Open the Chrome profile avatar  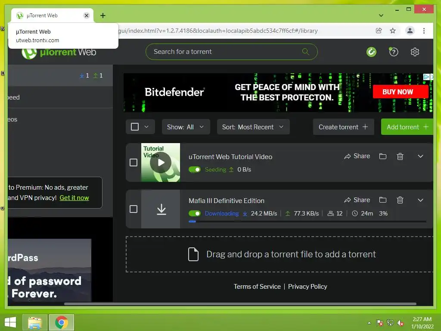410,31
